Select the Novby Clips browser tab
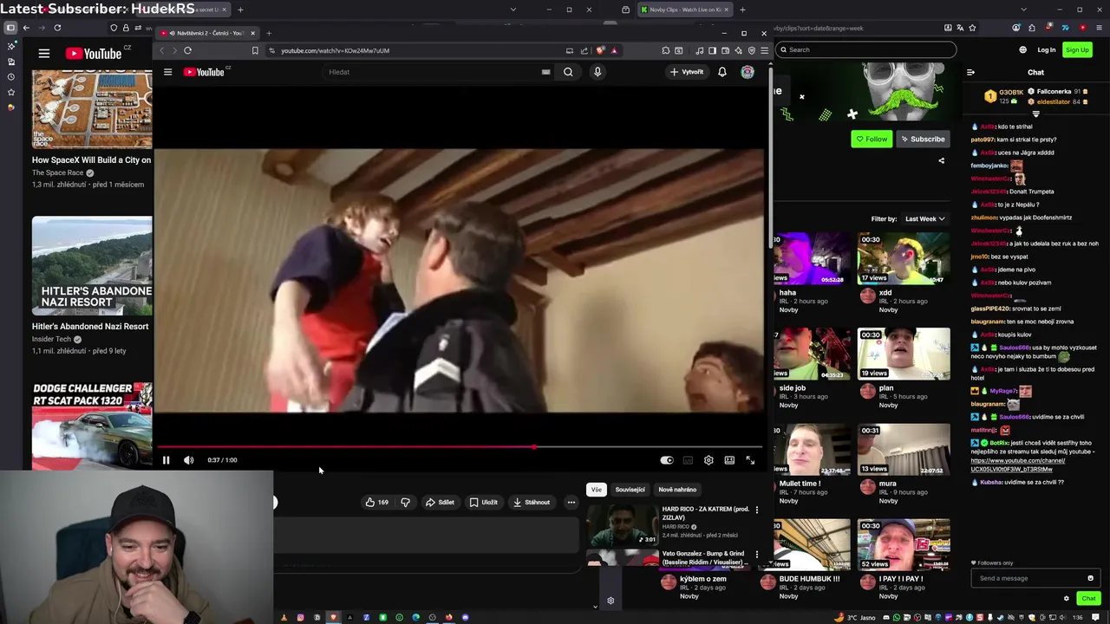Image resolution: width=1110 pixels, height=624 pixels. 685,10
